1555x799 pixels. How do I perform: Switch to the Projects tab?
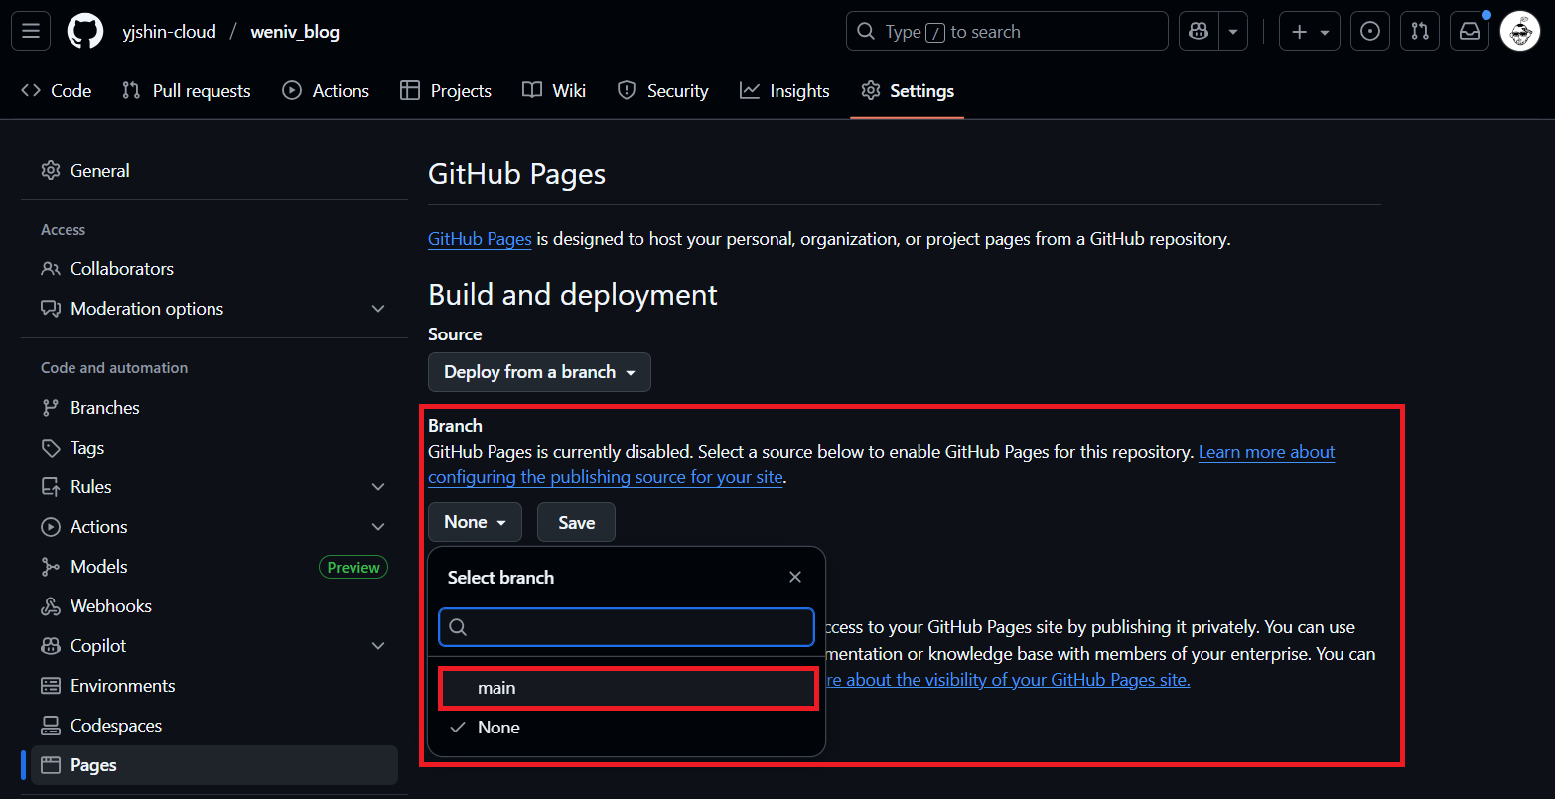pos(446,90)
